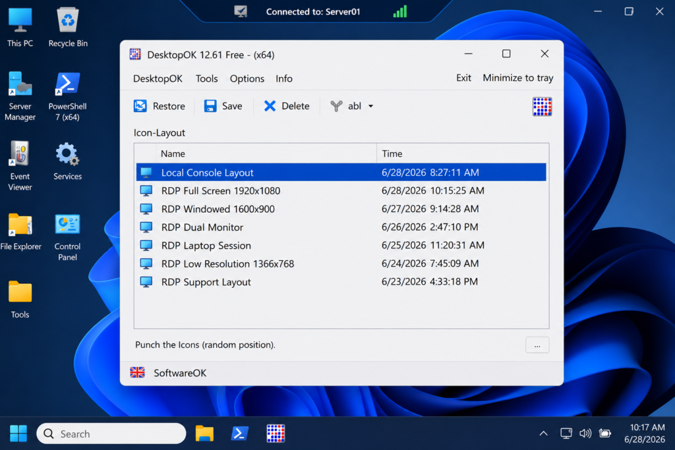Click monitor icon beside RDP Dual Monitor
The width and height of the screenshot is (675, 450).
tap(146, 227)
